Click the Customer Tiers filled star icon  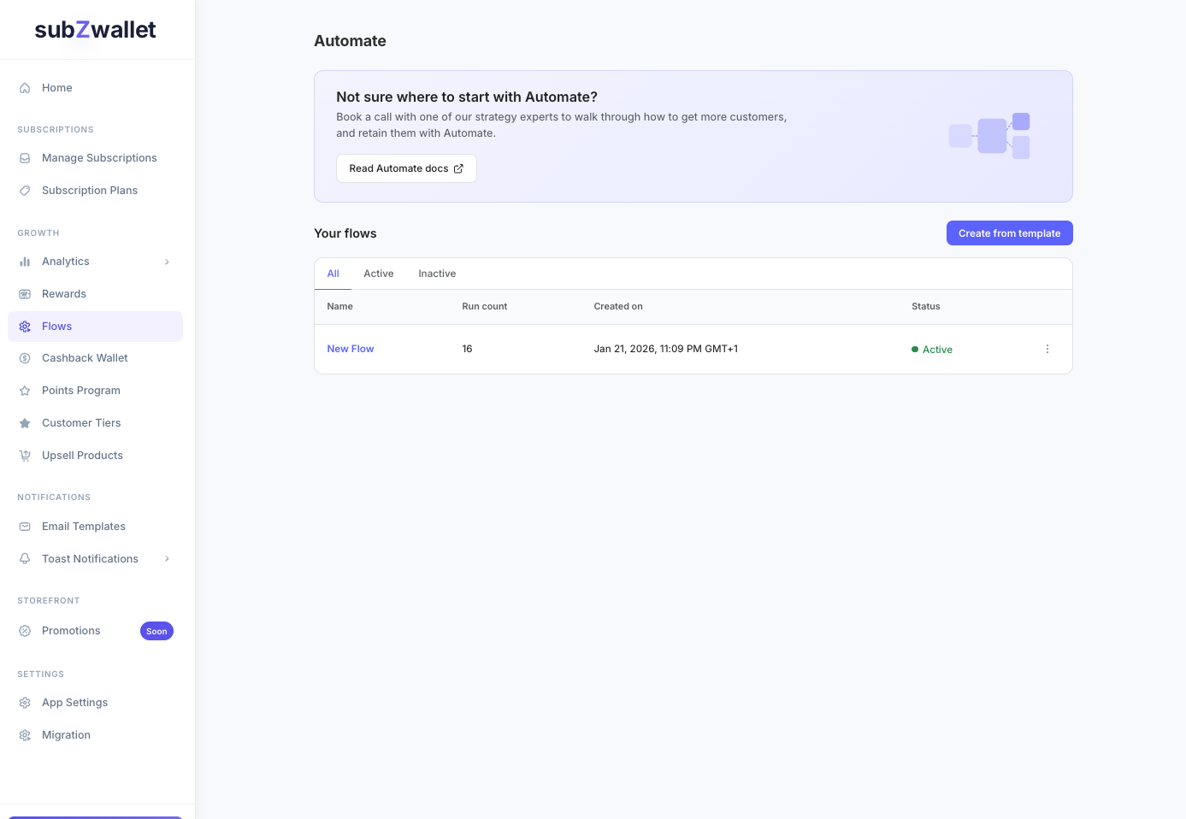click(25, 423)
